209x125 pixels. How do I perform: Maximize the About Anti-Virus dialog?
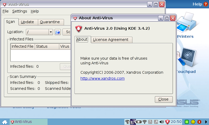click(x=167, y=18)
